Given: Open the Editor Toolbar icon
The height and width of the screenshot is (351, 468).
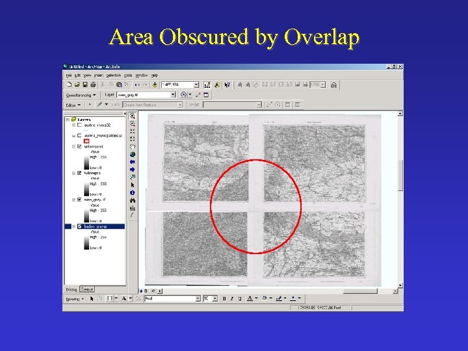Looking at the screenshot, I should pos(207,85).
